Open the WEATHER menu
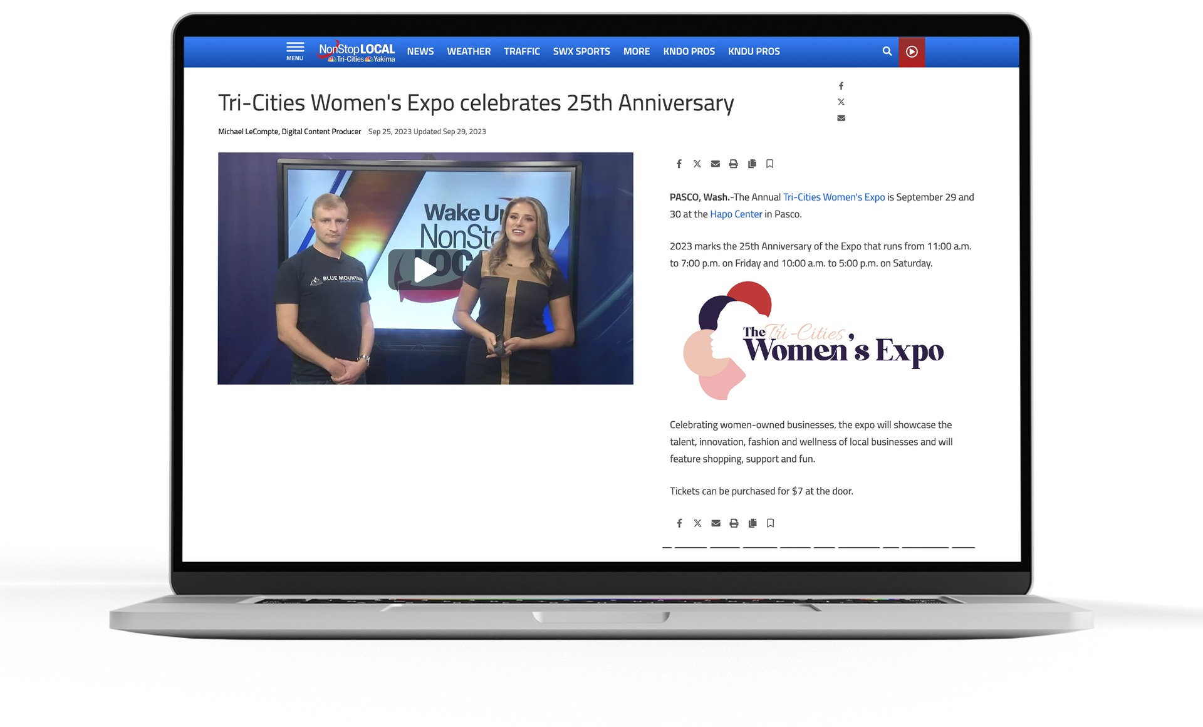1203x727 pixels. (469, 51)
